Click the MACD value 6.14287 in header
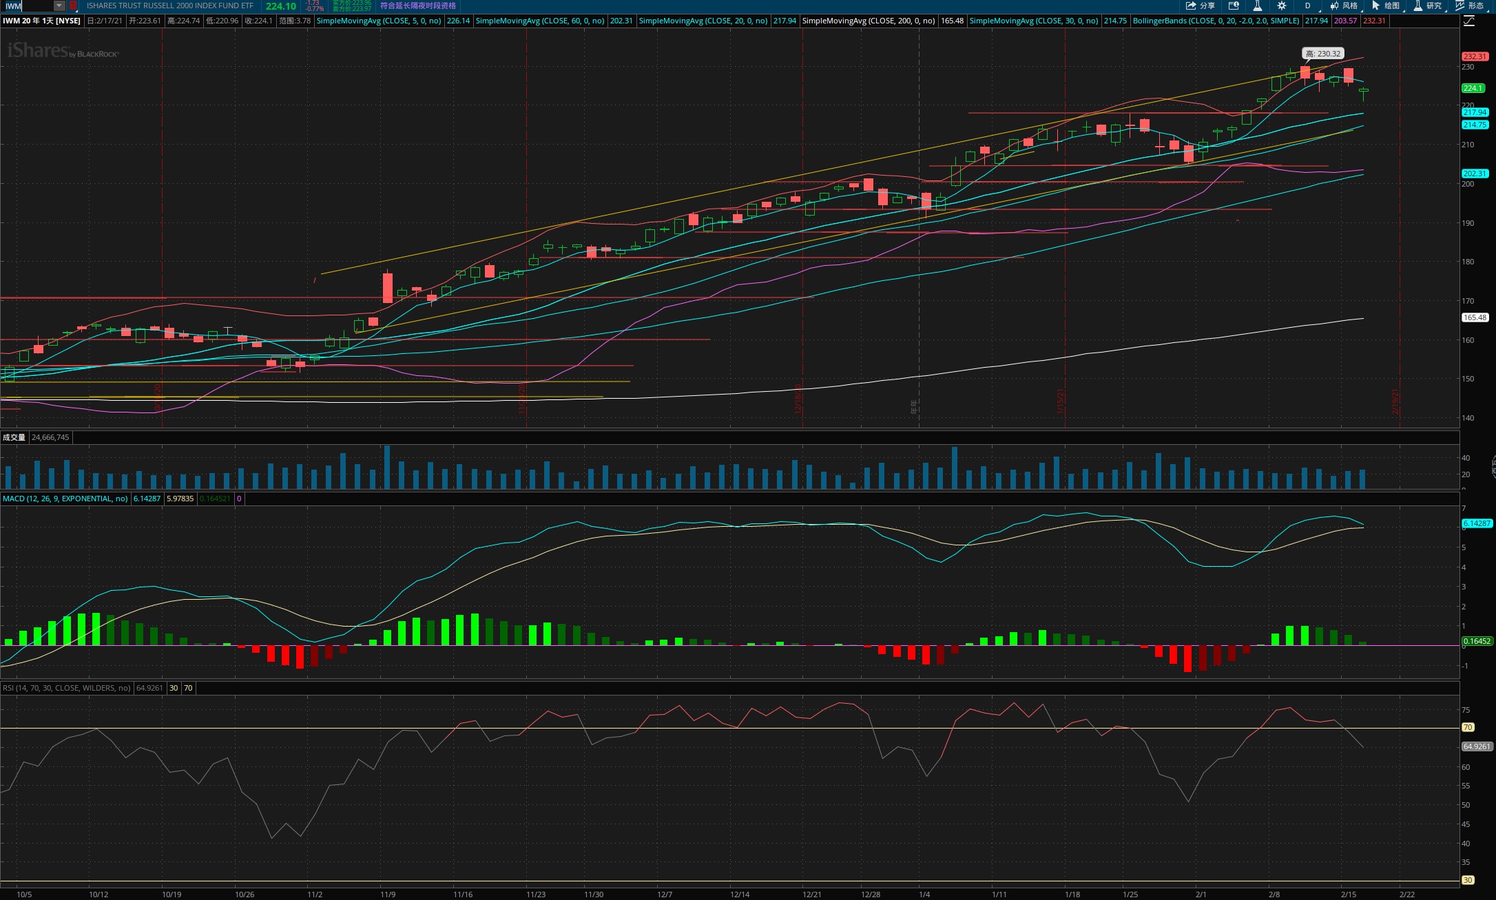This screenshot has height=900, width=1496. pos(147,499)
